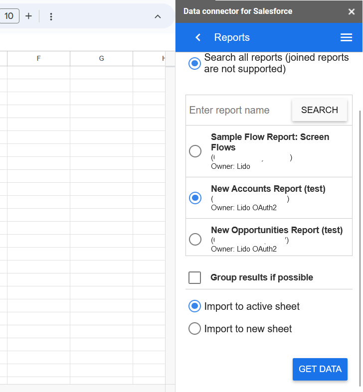Select New Accounts Report (test) radio
This screenshot has width=363, height=392.
coord(195,198)
